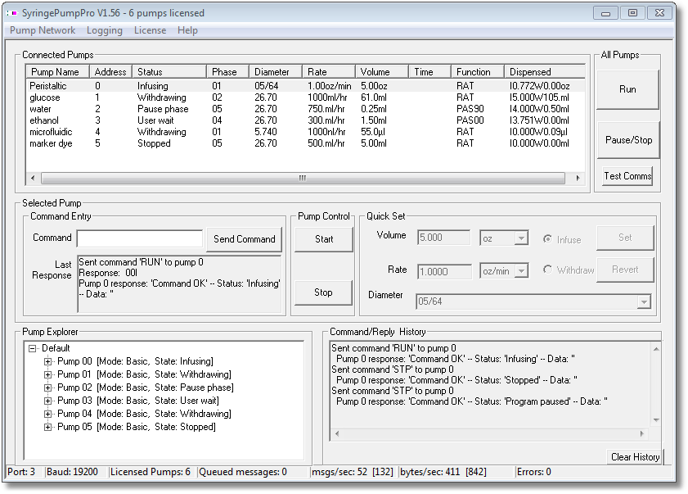The width and height of the screenshot is (688, 494).
Task: Click the Baud: 19200 status bar entry
Action: (x=72, y=472)
